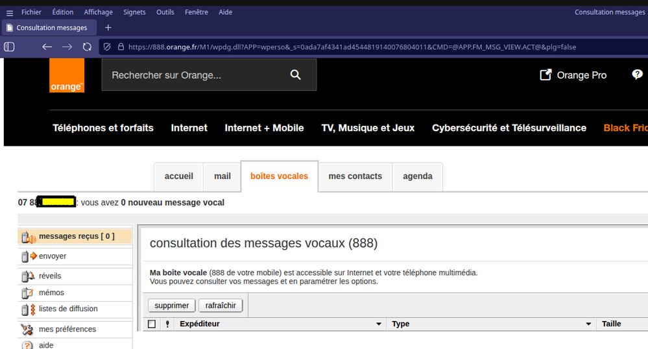This screenshot has height=349, width=648.
Task: Open the agenda tab
Action: click(x=418, y=176)
